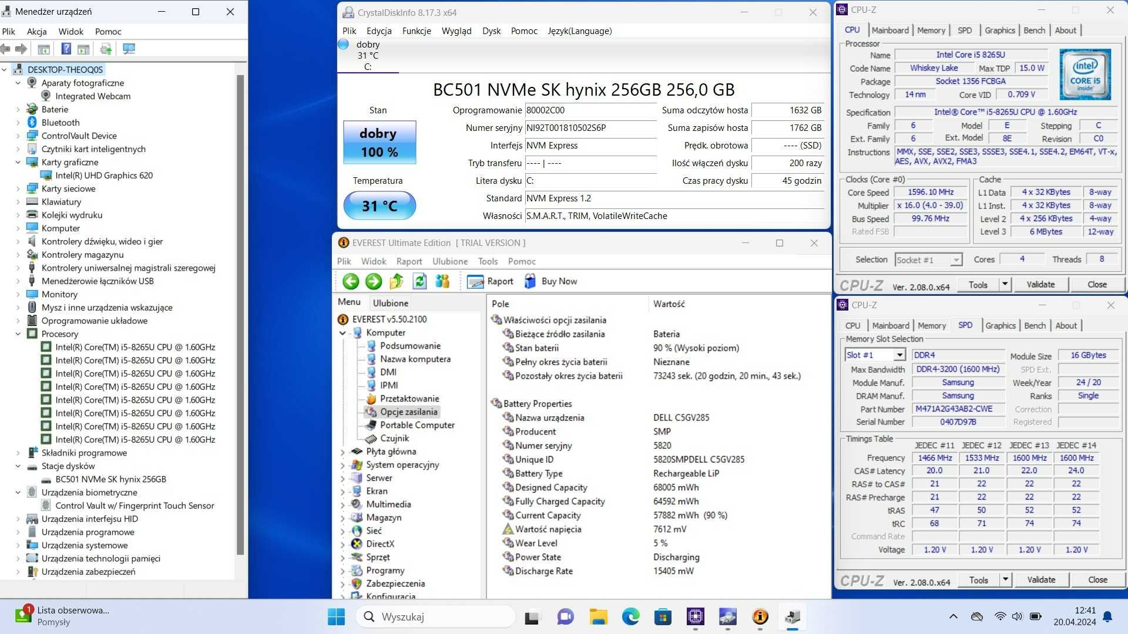The height and width of the screenshot is (634, 1128).
Task: Select Integrated Webcam in Device Manager
Action: pyautogui.click(x=93, y=96)
